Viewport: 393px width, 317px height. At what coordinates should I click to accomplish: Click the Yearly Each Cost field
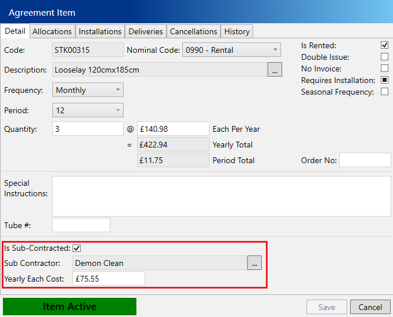point(109,279)
